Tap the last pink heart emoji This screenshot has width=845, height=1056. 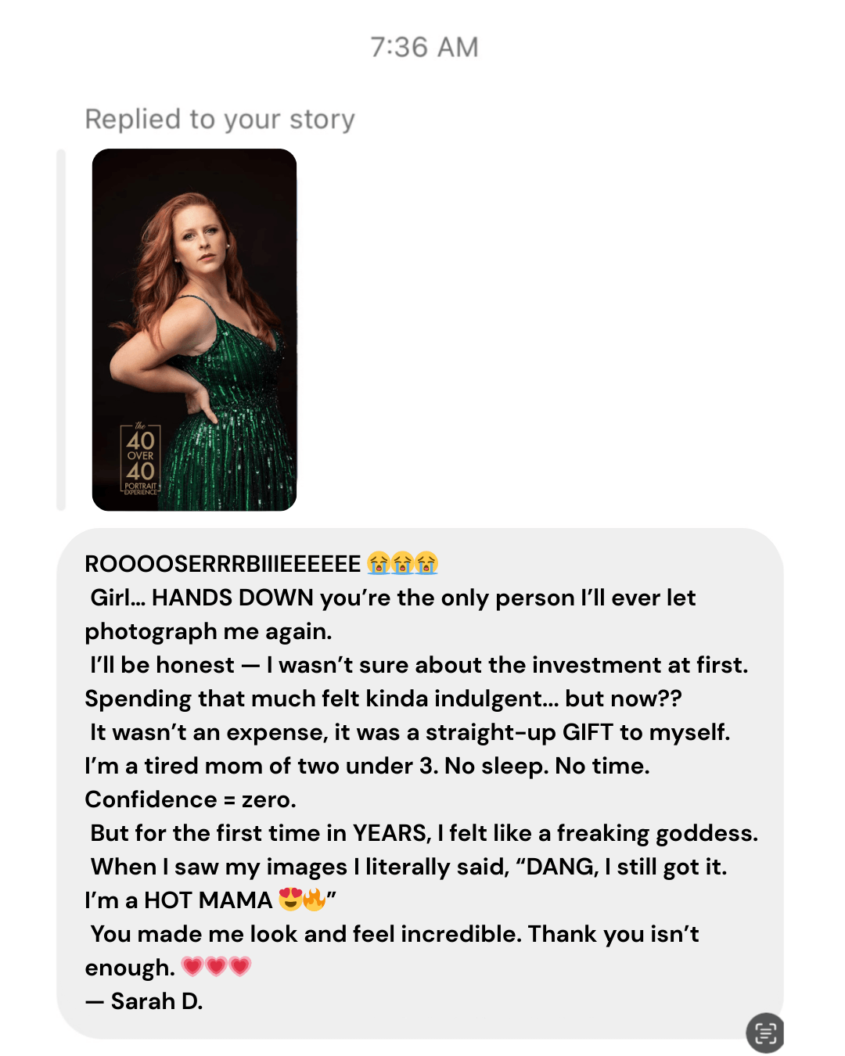click(x=240, y=967)
